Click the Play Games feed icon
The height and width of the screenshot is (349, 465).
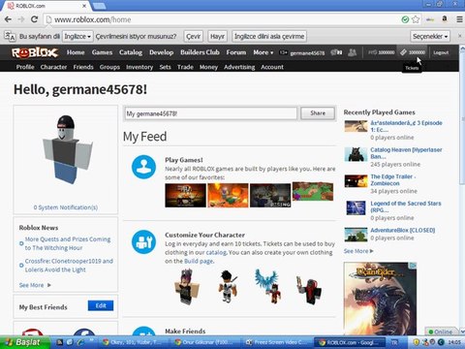(143, 167)
